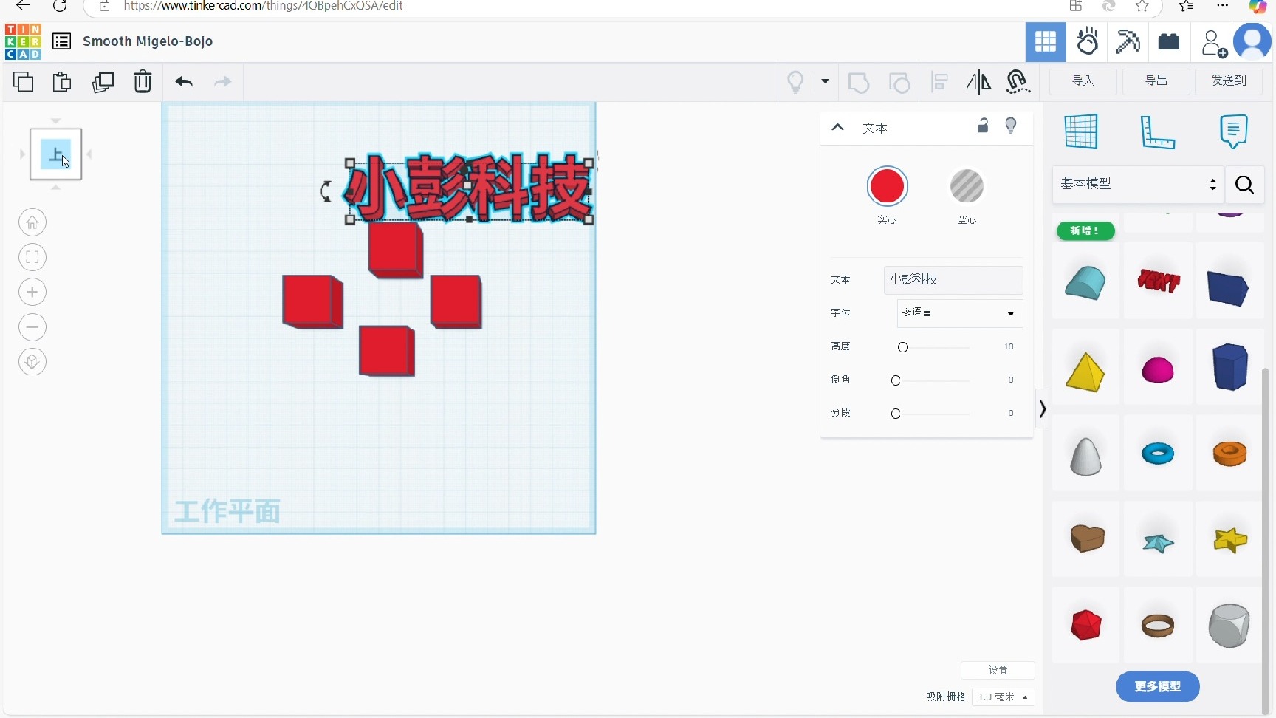1276x718 pixels.
Task: Open the 设置 settings button
Action: (998, 670)
